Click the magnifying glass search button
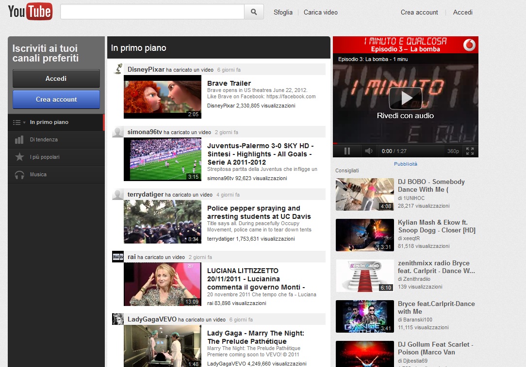This screenshot has width=526, height=367. [x=254, y=12]
